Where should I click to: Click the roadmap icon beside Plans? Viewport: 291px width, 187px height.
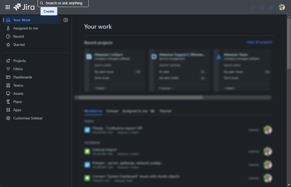coord(8,102)
